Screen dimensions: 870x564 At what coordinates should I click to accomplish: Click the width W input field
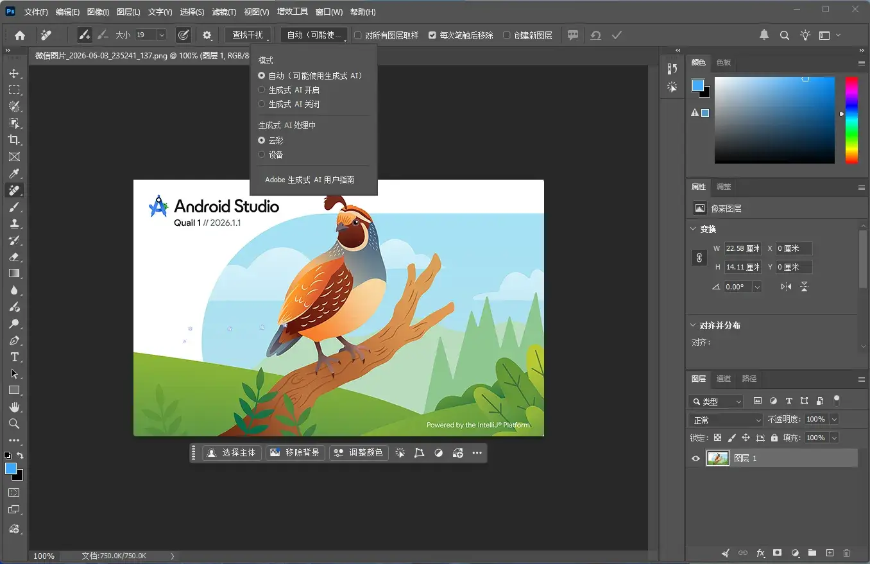(743, 248)
